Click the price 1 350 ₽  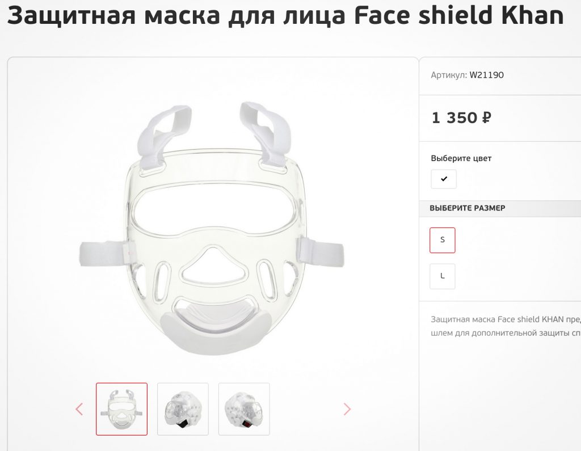pyautogui.click(x=461, y=118)
